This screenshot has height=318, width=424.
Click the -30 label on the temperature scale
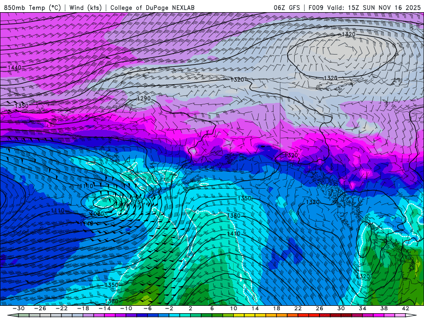coord(19,308)
